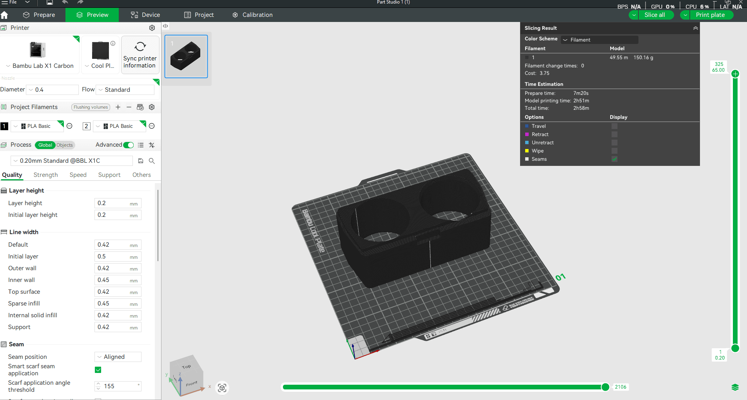Expand the 0.20mm Standard preset dropdown

[x=71, y=161]
